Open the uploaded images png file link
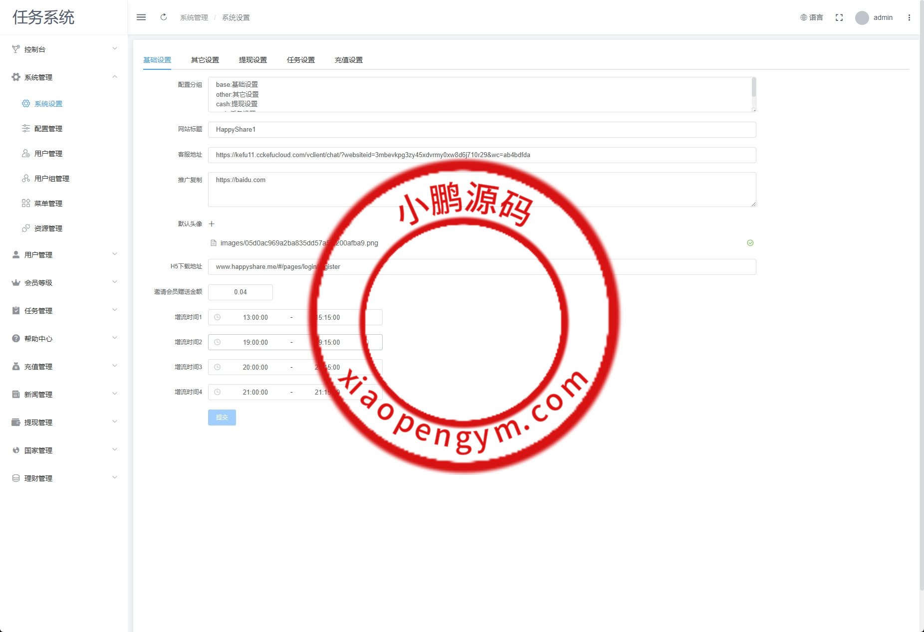The image size is (924, 632). (x=299, y=243)
